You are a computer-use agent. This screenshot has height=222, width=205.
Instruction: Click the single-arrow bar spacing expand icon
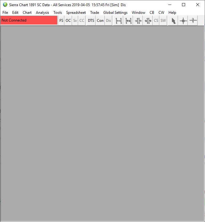[118, 21]
